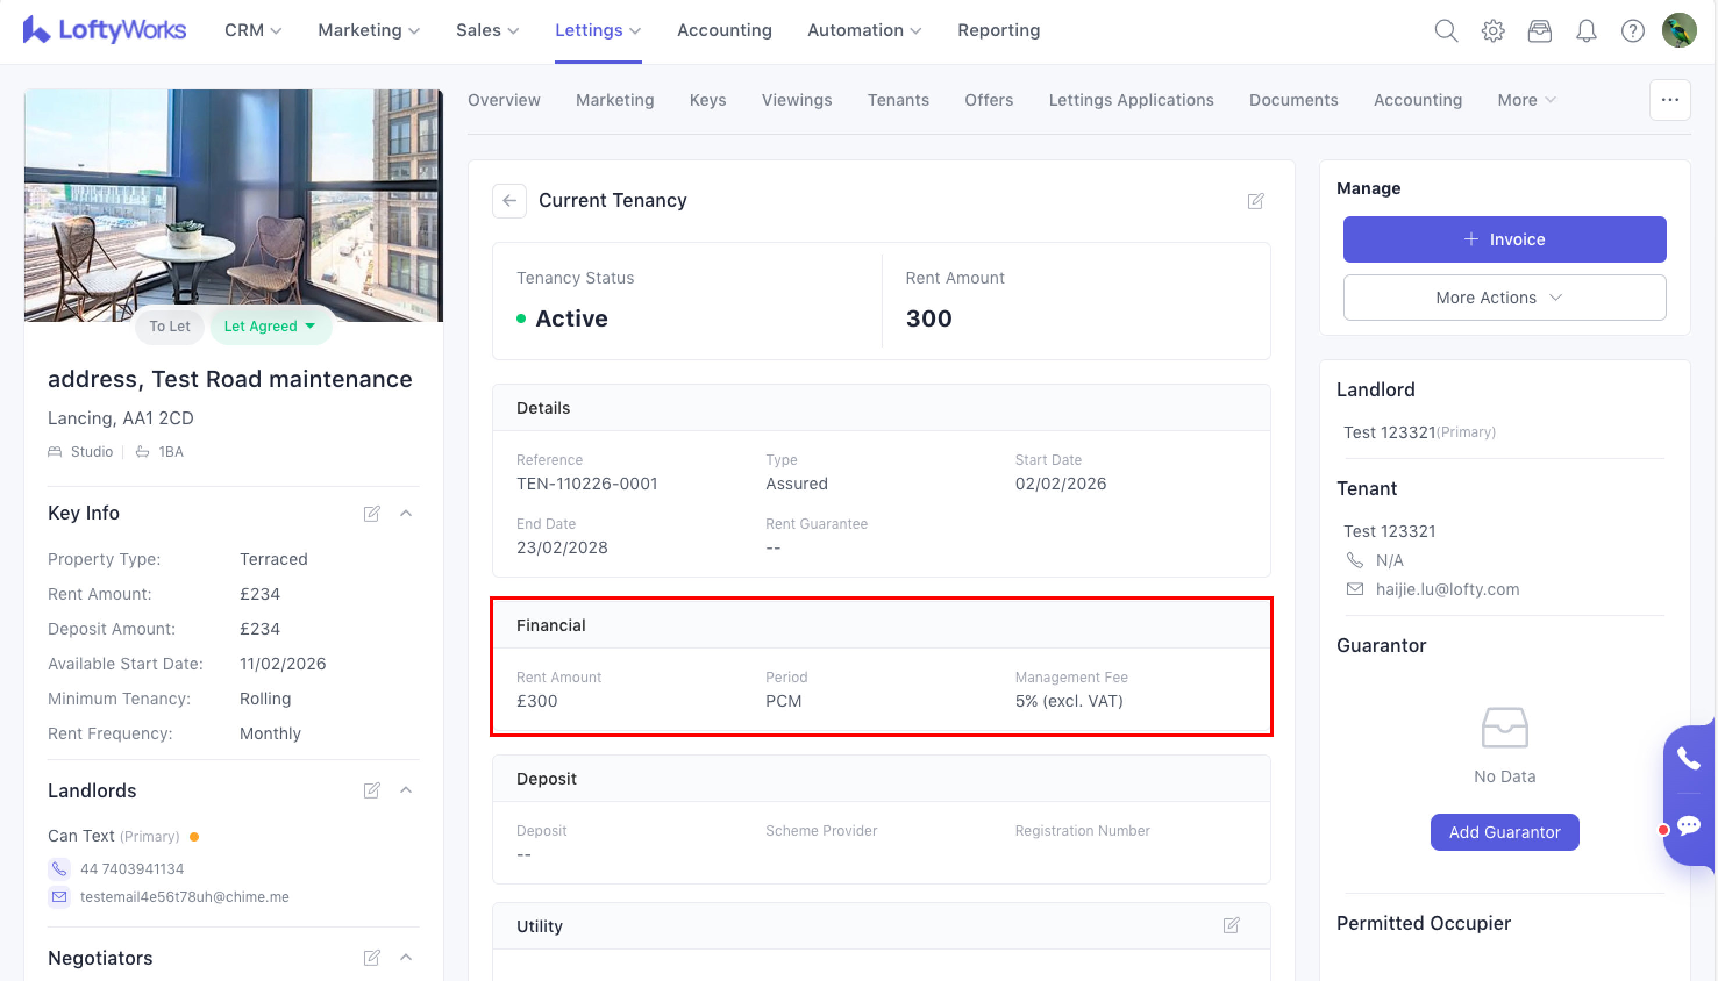Open the notifications bell
Screen dimensions: 1718x981
(x=1586, y=30)
